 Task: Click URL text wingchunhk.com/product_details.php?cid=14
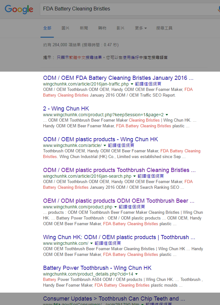coord(88,274)
